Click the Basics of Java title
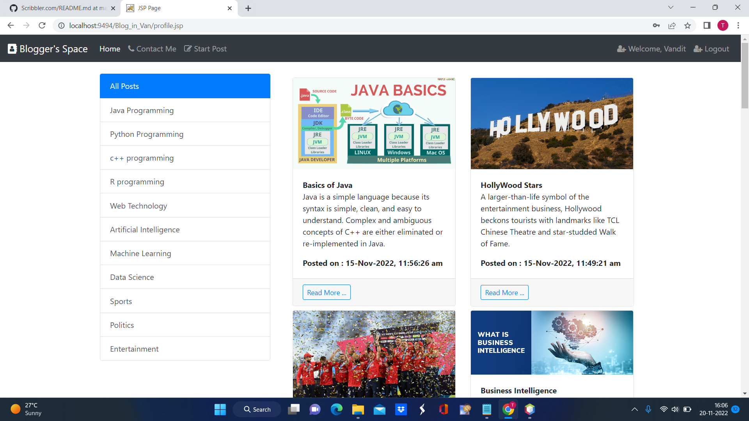Image resolution: width=749 pixels, height=421 pixels. tap(327, 185)
